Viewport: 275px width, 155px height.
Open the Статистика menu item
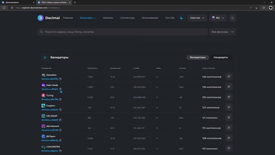point(128,18)
